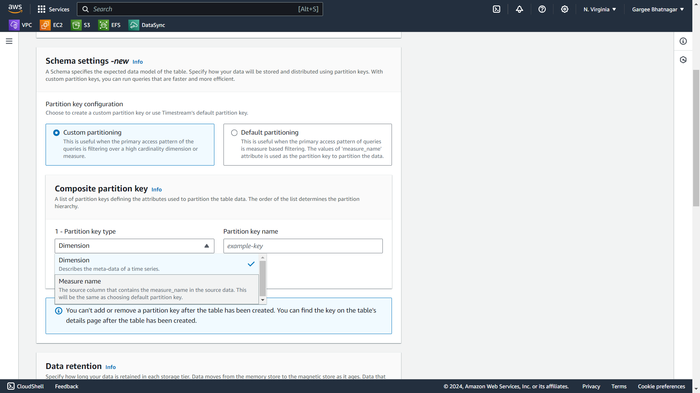Open the DataSync service shortcut
This screenshot has width=700, height=393.
(x=147, y=25)
